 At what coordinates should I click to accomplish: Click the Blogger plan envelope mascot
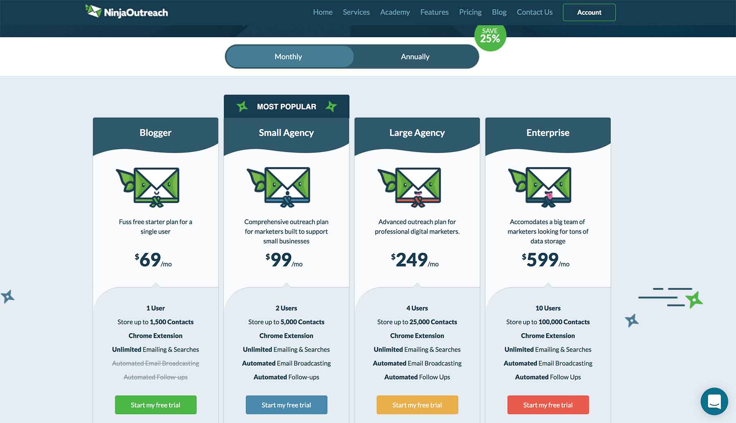click(148, 187)
